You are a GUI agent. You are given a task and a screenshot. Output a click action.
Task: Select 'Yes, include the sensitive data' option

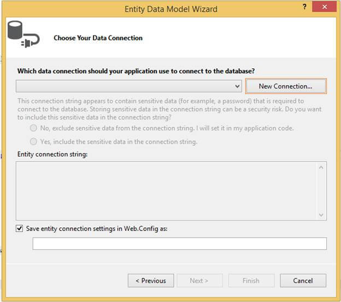[x=34, y=141]
